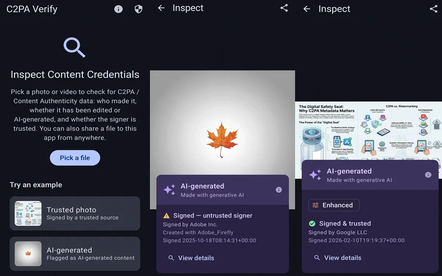Open the info icon beside C2PA Verify title

point(118,9)
